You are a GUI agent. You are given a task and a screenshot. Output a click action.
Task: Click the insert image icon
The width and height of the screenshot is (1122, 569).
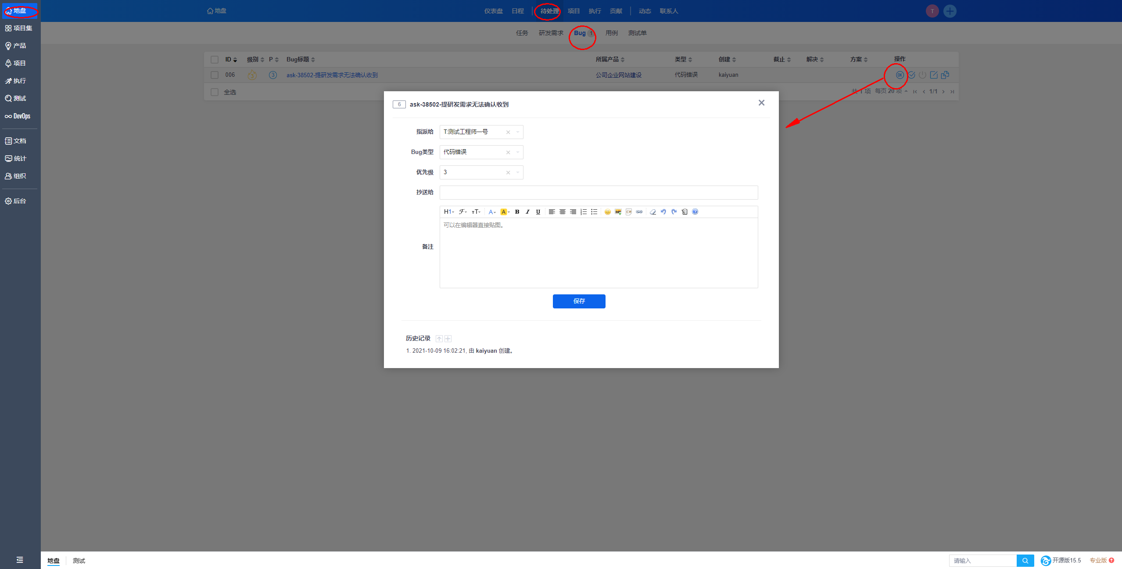[x=618, y=212]
